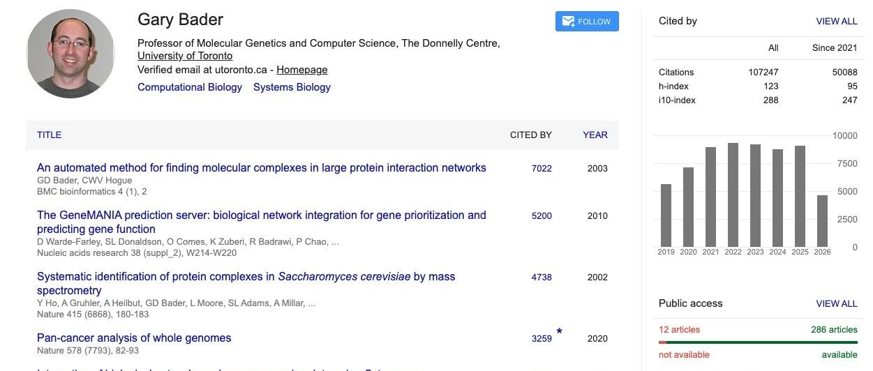Open the GeneMANIA prediction server paper
873x371 pixels.
pyautogui.click(x=262, y=222)
